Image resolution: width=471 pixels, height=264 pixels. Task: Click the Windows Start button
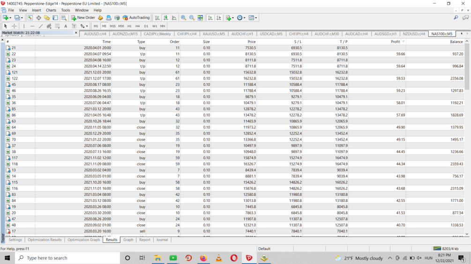[x=7, y=258]
